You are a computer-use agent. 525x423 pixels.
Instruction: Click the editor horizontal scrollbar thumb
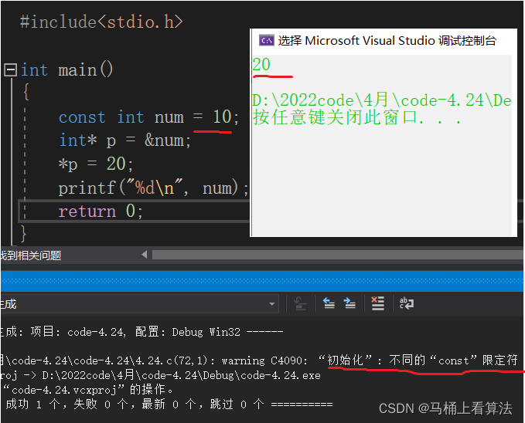(332, 255)
